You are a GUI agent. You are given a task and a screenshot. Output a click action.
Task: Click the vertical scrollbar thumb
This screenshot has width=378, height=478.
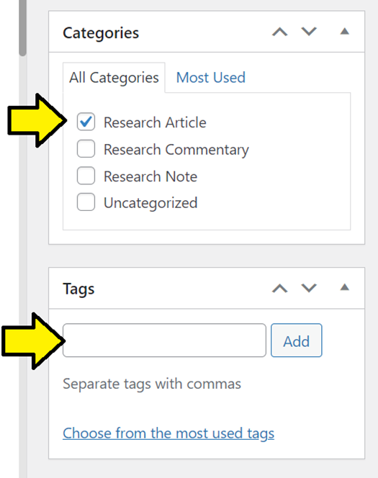[22, 27]
